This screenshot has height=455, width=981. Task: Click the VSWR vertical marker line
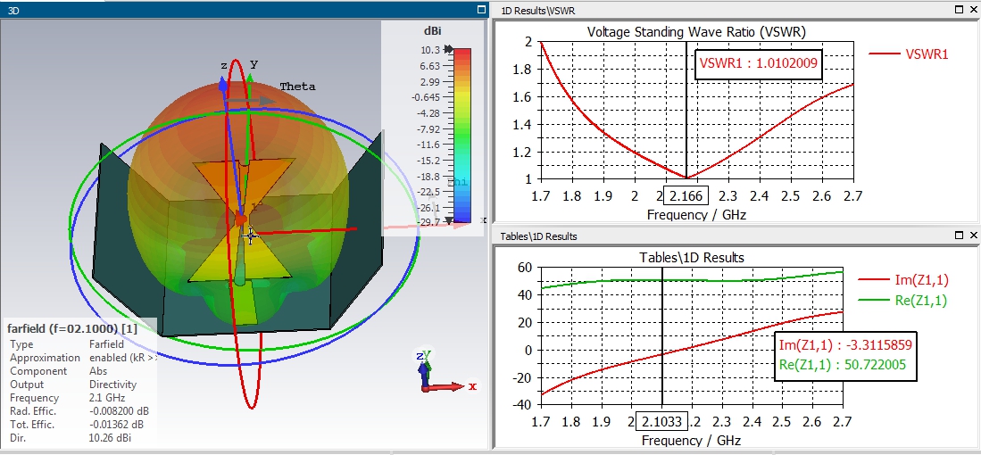click(686, 110)
